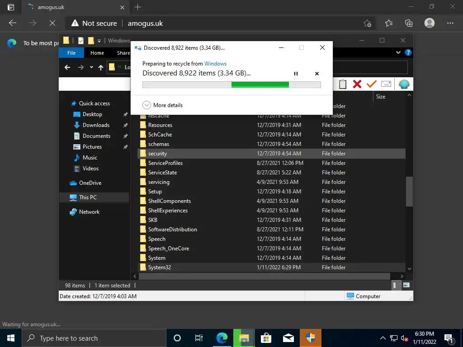Click the green recycle progress bar
This screenshot has height=347, width=463.
coord(231,84)
